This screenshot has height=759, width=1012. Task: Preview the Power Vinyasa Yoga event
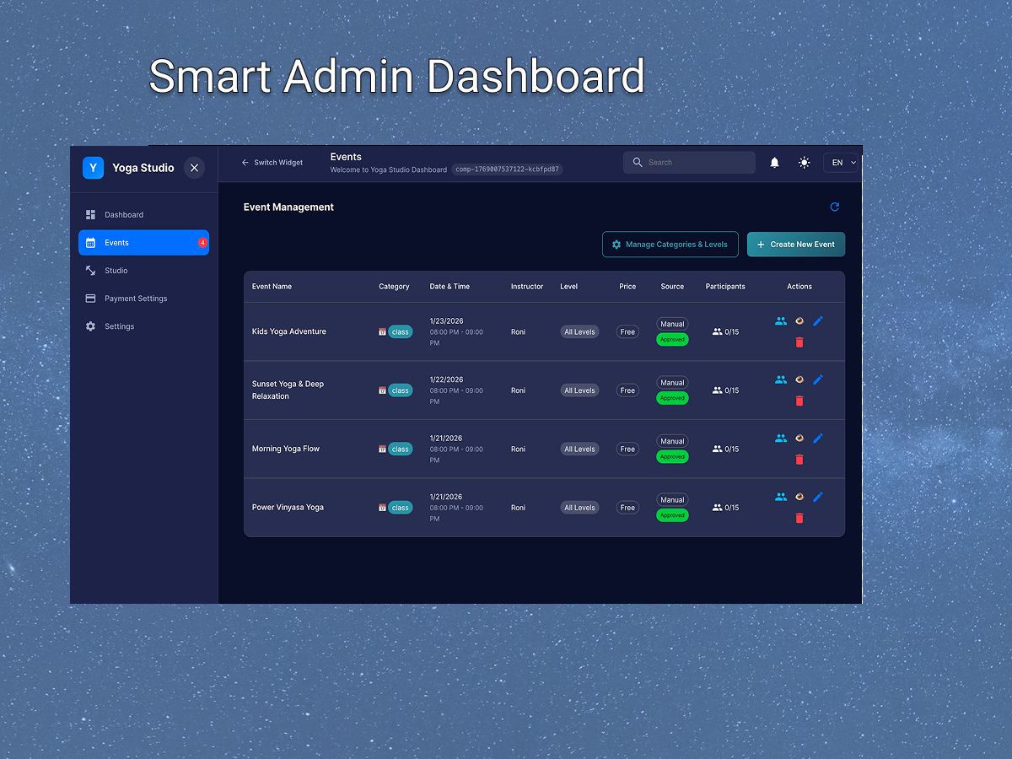[x=799, y=497]
